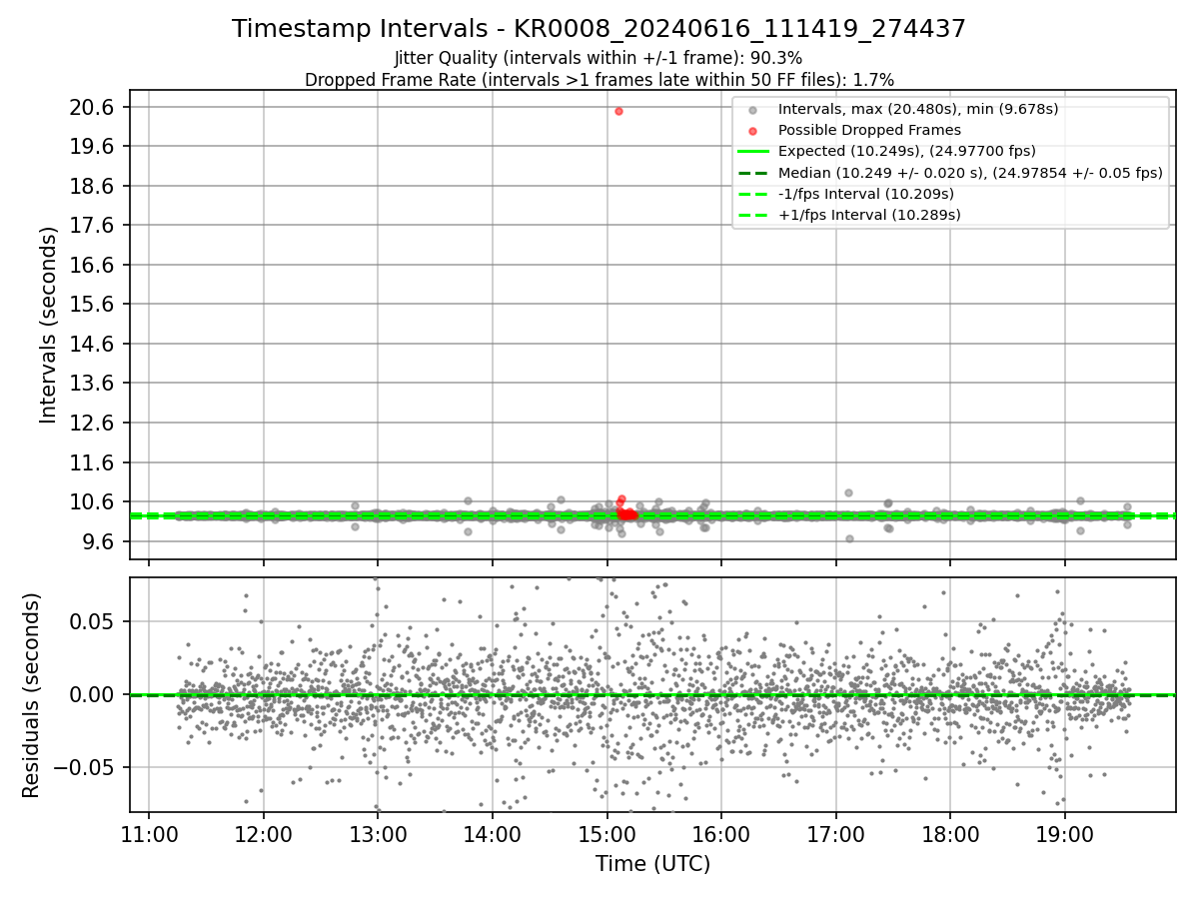Click the red outlier point near 20.48 seconds
The height and width of the screenshot is (899, 1199).
(x=618, y=111)
